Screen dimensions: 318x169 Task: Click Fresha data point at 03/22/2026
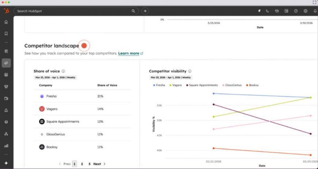214,93
